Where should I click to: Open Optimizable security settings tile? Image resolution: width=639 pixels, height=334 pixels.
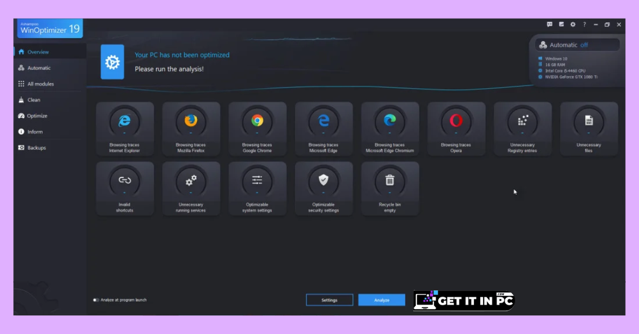[324, 189]
